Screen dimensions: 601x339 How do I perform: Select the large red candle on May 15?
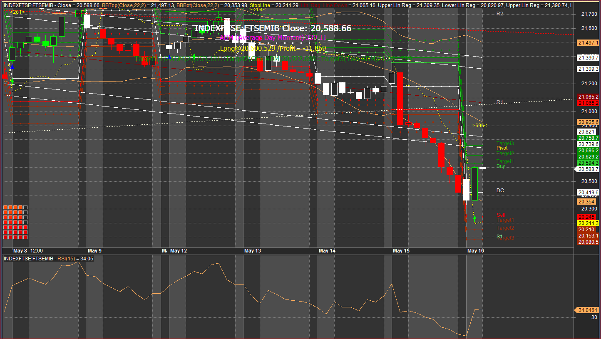(x=400, y=98)
